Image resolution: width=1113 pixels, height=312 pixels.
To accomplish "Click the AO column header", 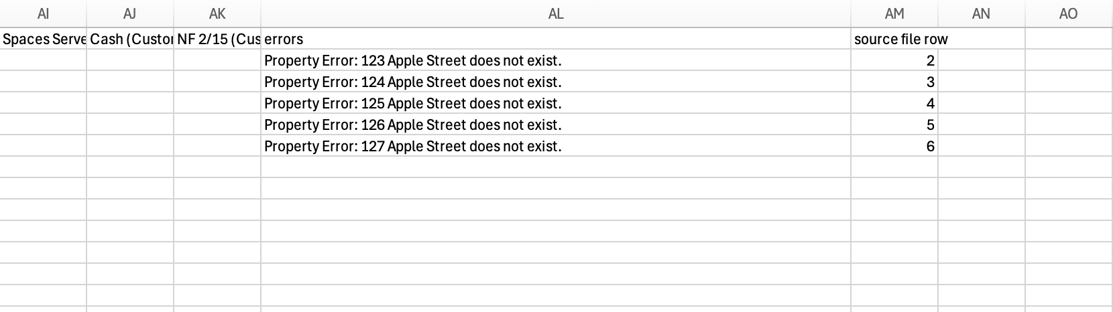I will tap(1068, 13).
